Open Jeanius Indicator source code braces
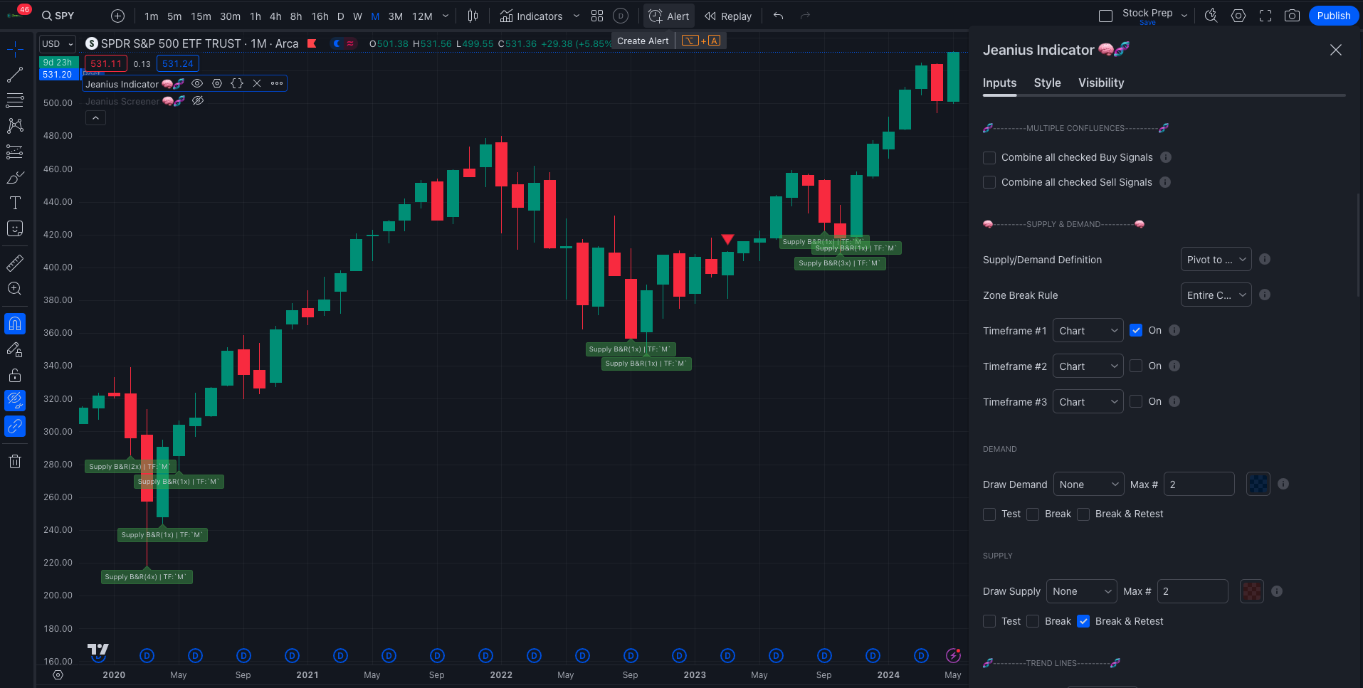1363x688 pixels. (x=237, y=83)
